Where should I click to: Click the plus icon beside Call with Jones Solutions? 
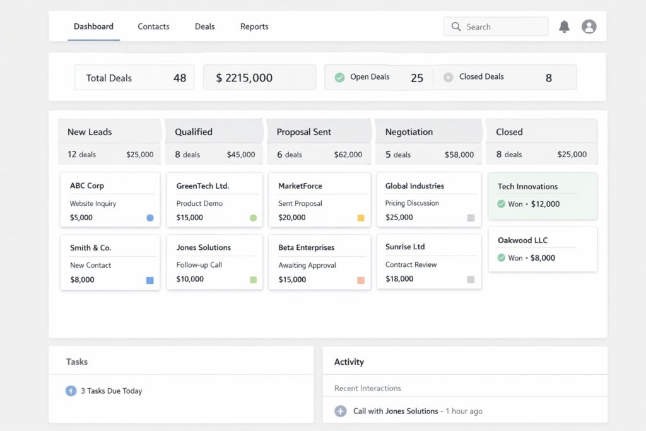tap(340, 411)
